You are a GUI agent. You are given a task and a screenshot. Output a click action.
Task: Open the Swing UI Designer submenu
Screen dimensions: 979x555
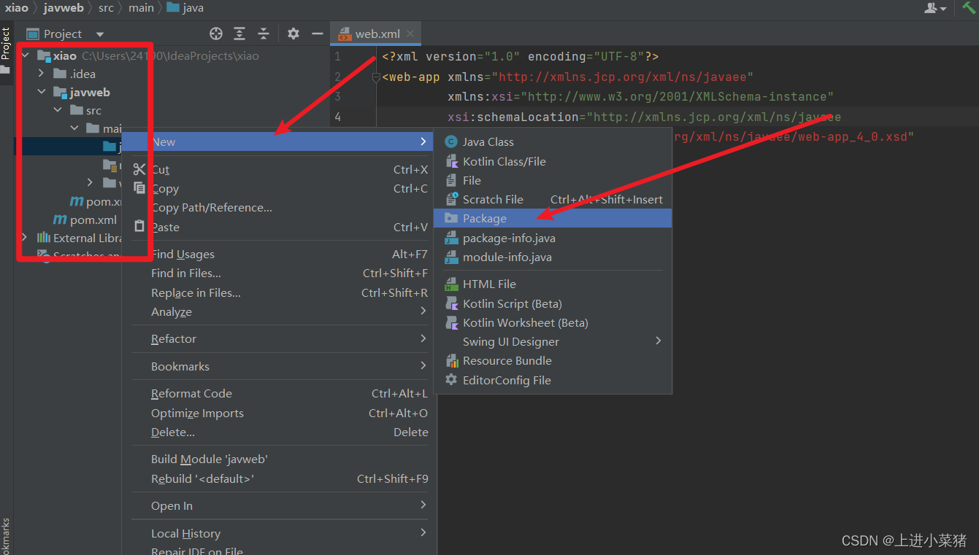click(x=510, y=341)
